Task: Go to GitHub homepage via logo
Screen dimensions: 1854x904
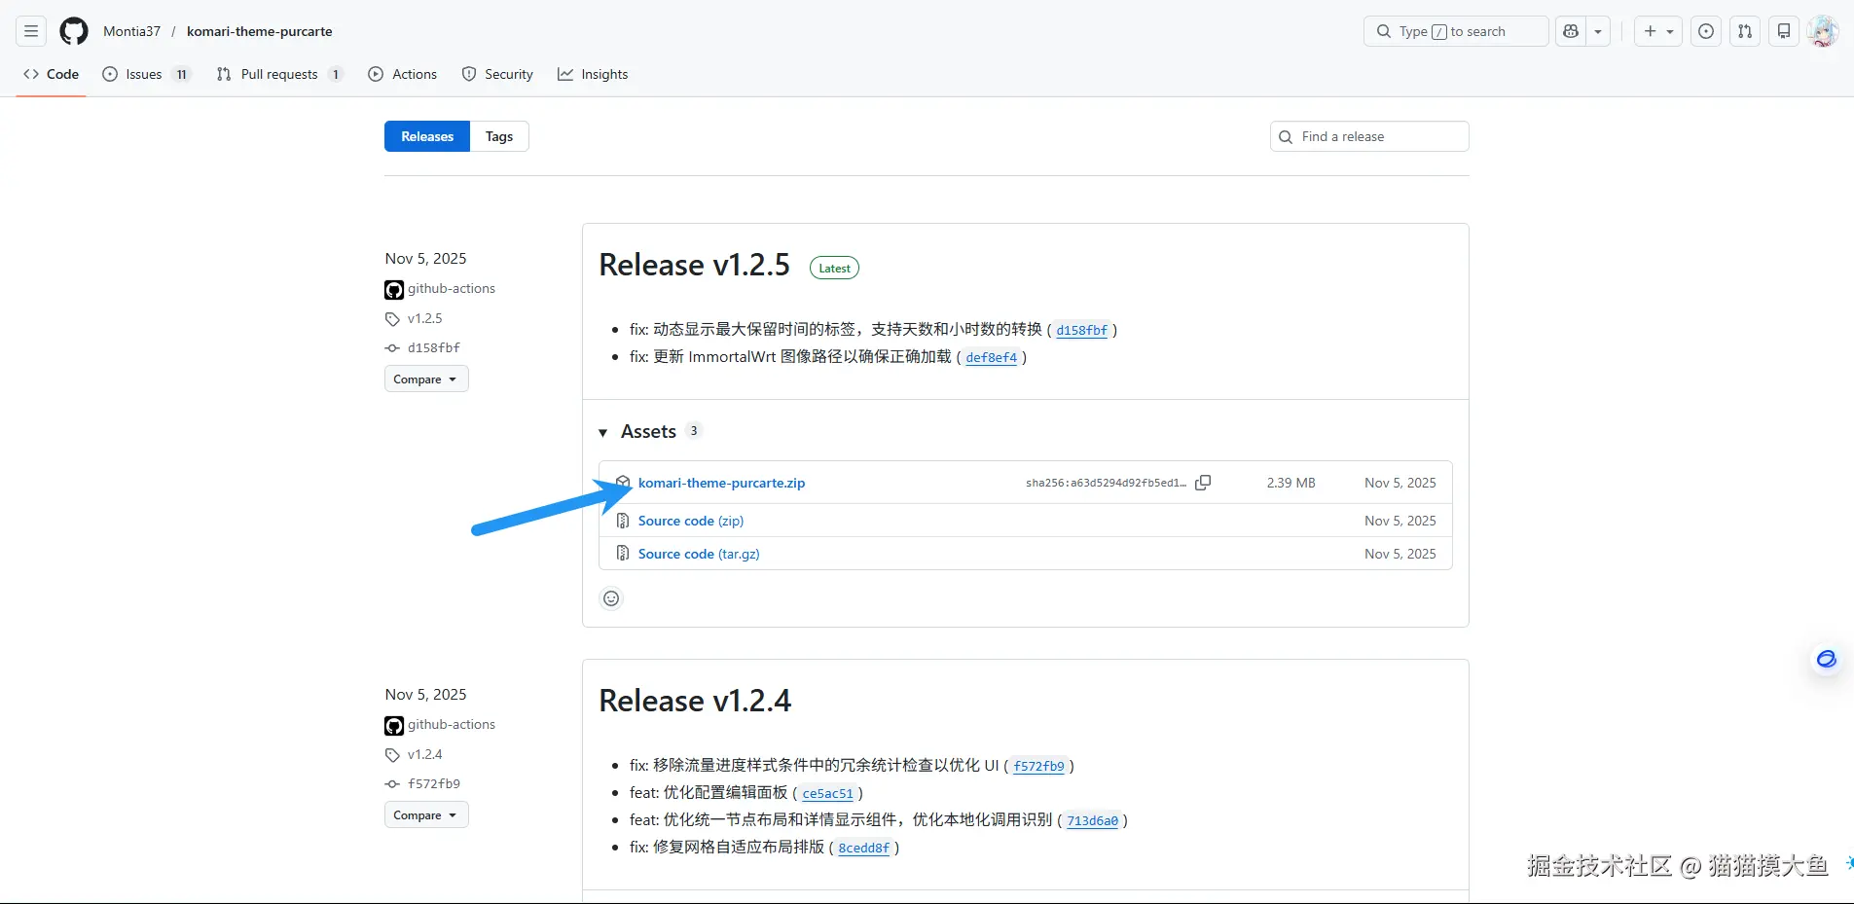Action: tap(74, 31)
